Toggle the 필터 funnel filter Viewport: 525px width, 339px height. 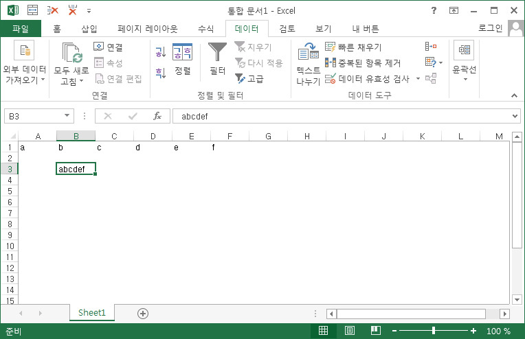(x=218, y=59)
